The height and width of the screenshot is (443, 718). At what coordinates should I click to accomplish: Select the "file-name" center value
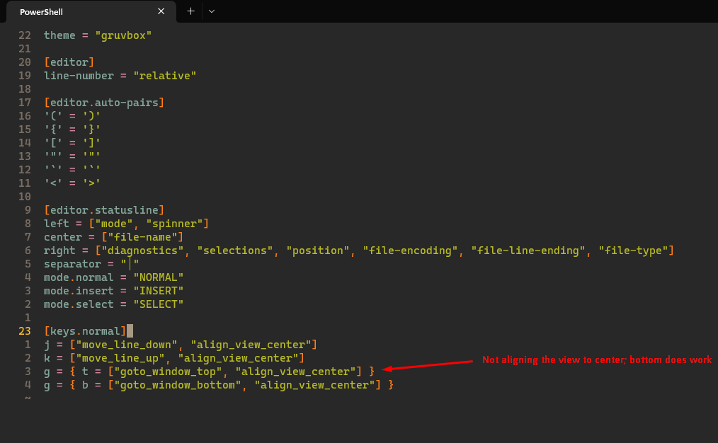(x=142, y=236)
